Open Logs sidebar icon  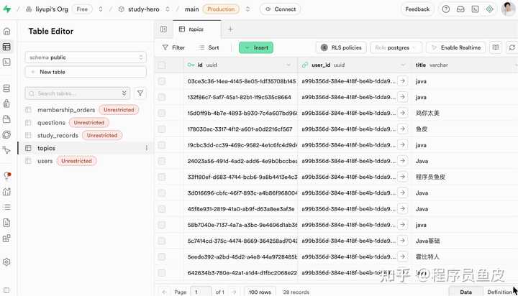[6, 207]
